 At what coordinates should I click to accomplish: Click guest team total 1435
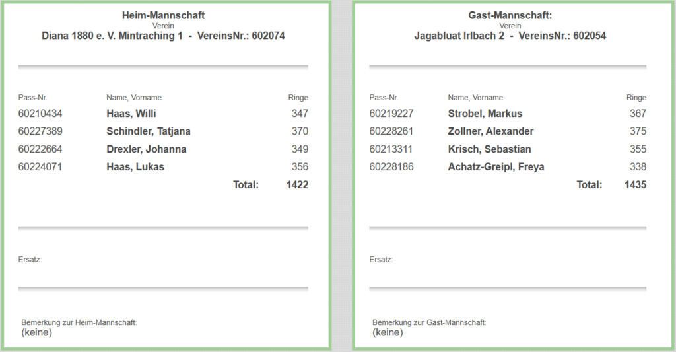tap(635, 185)
